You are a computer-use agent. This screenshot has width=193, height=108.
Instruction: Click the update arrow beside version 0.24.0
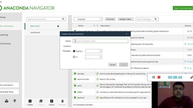coord(185,61)
